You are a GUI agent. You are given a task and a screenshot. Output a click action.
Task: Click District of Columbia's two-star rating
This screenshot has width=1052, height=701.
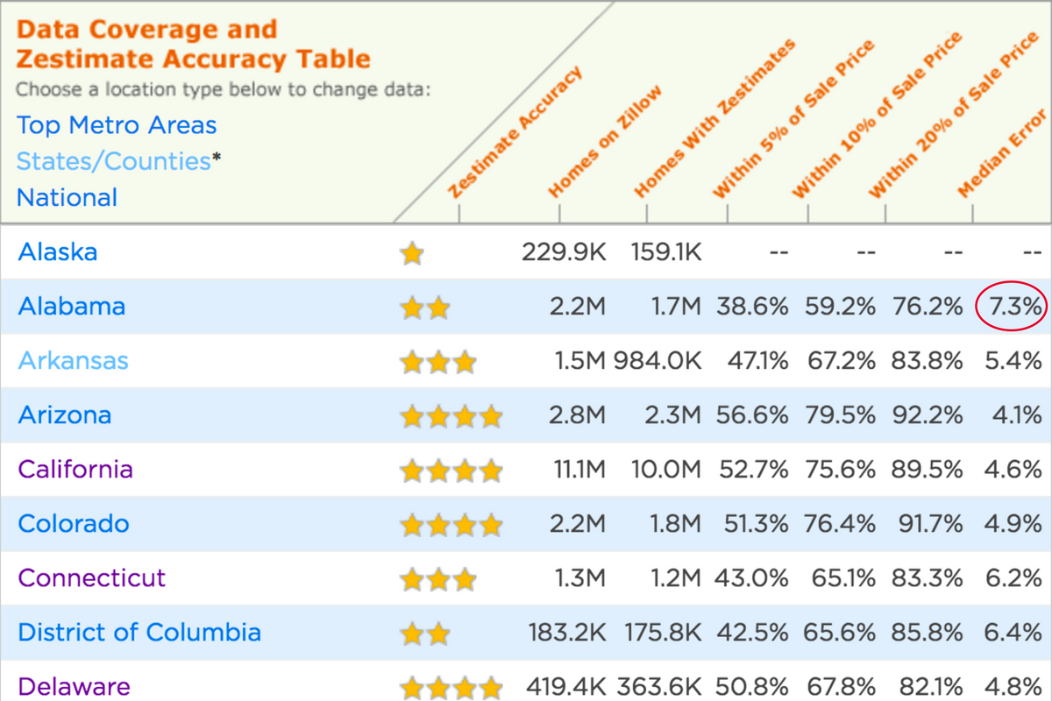click(x=424, y=634)
